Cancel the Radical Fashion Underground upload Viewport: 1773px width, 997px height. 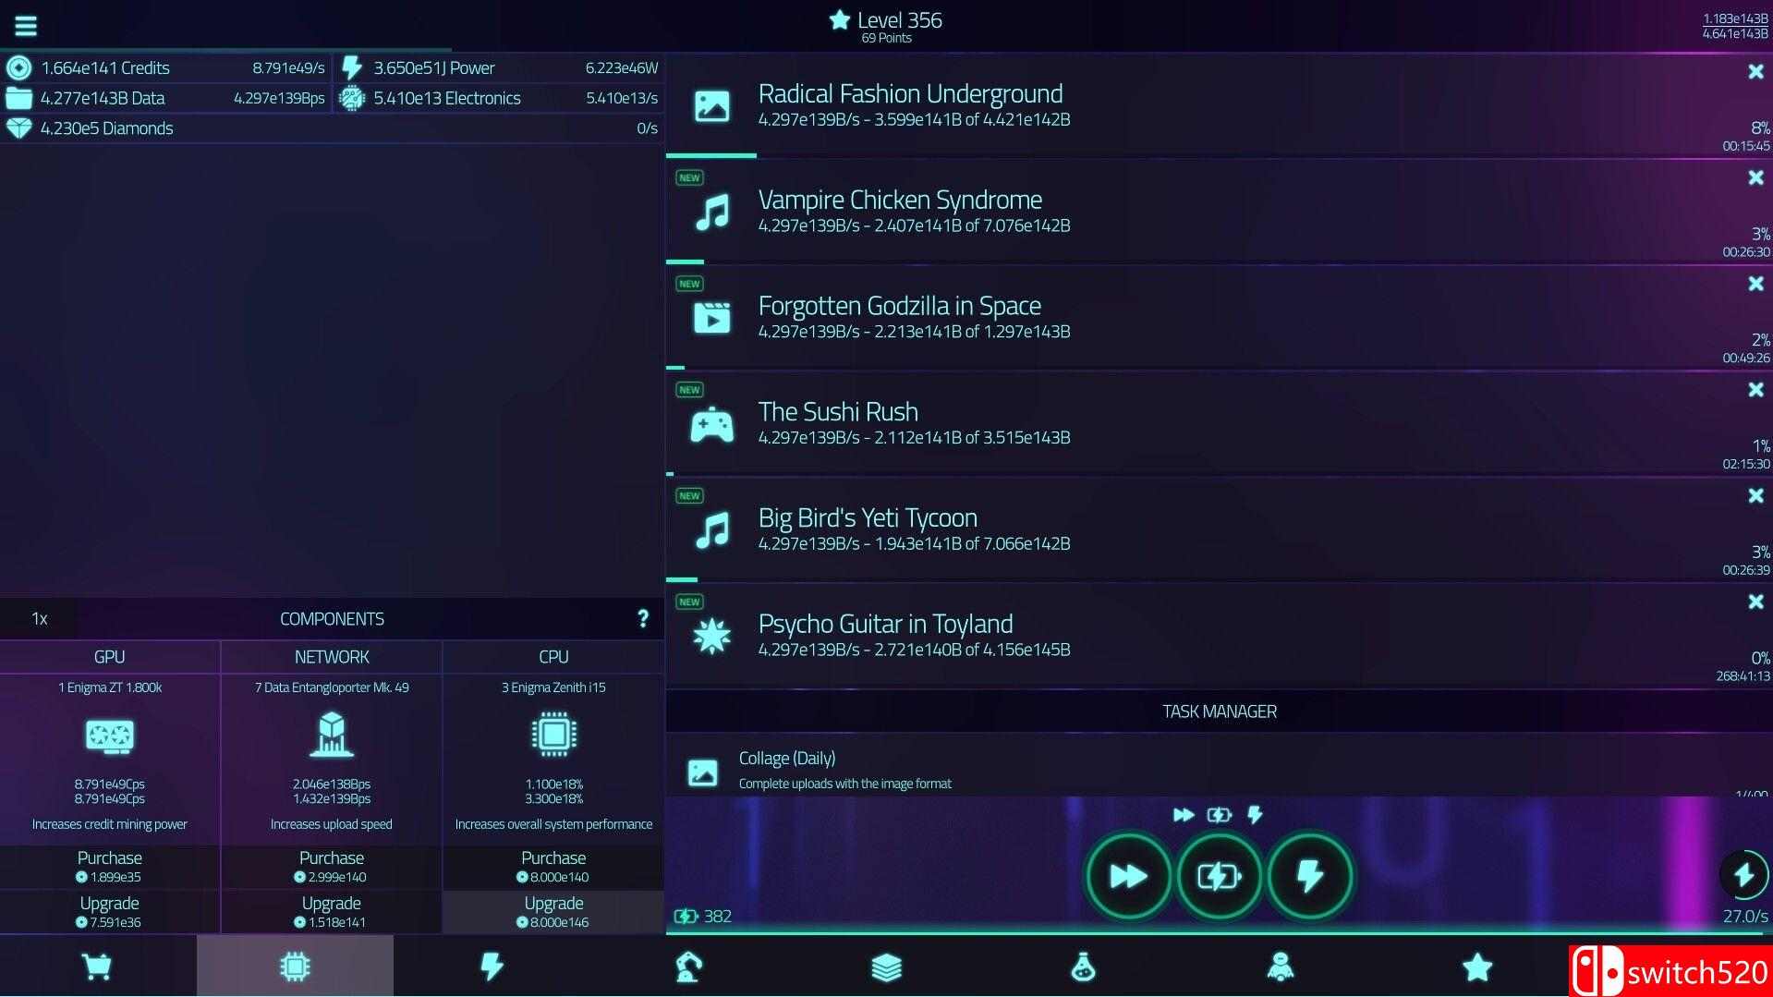[1755, 72]
